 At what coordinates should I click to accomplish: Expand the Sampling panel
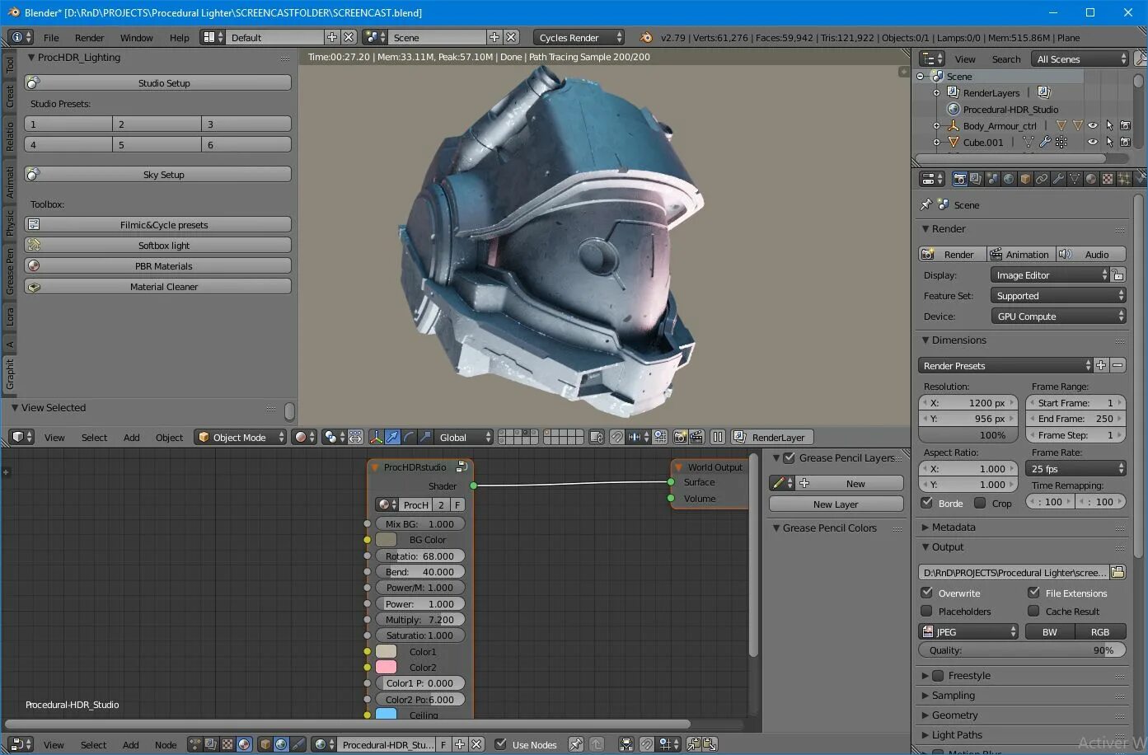[953, 696]
